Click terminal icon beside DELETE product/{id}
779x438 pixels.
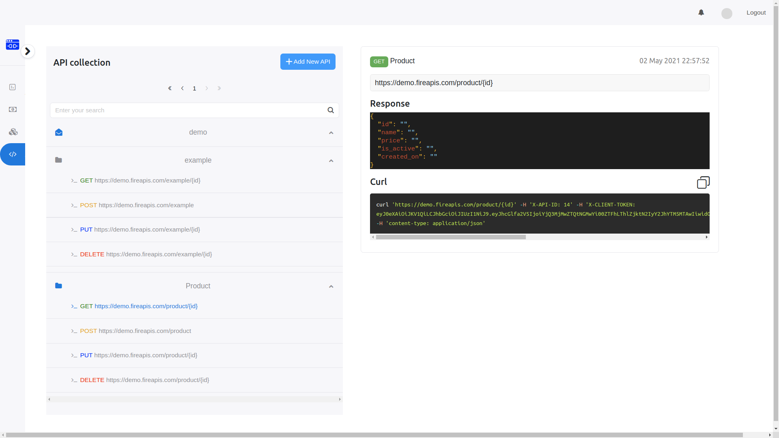(74, 380)
